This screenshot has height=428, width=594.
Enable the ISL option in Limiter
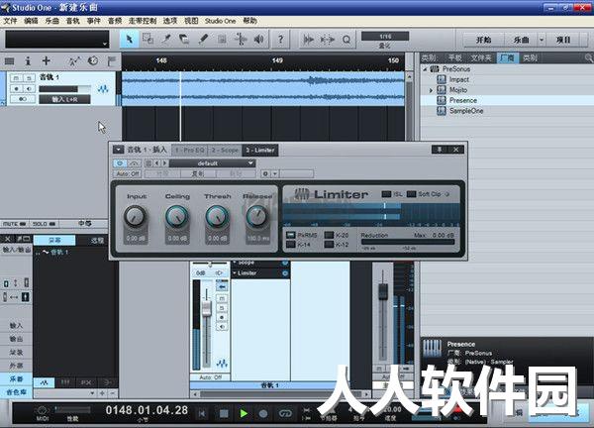click(386, 194)
